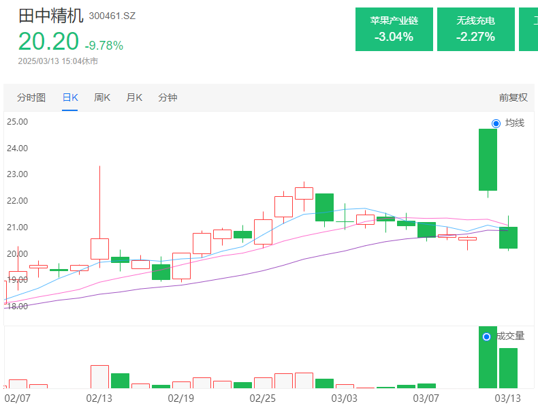Click the partially visible third sector tile
Screen dimensions: 538x408
528,29
